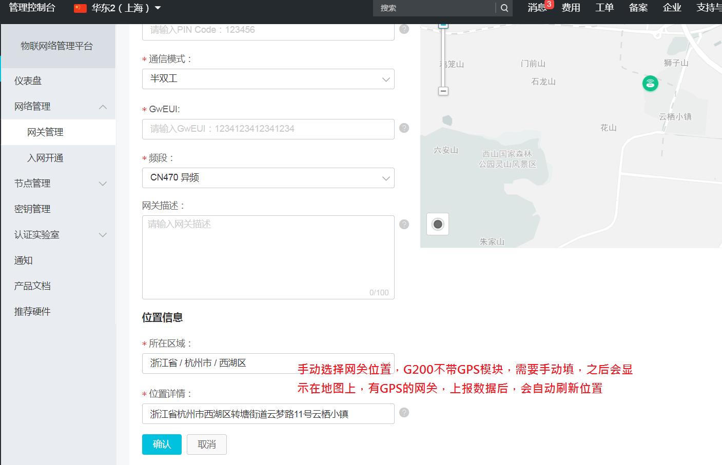Screen dimensions: 722x465
Task: Click the help icon next to the PIN Code field
Action: (404, 29)
